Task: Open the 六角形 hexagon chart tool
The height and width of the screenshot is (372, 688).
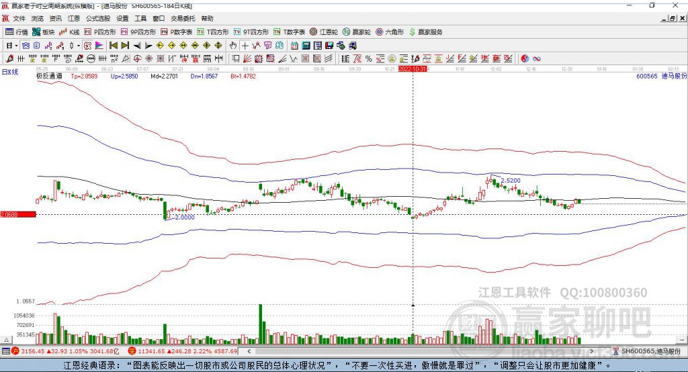Action: 390,32
